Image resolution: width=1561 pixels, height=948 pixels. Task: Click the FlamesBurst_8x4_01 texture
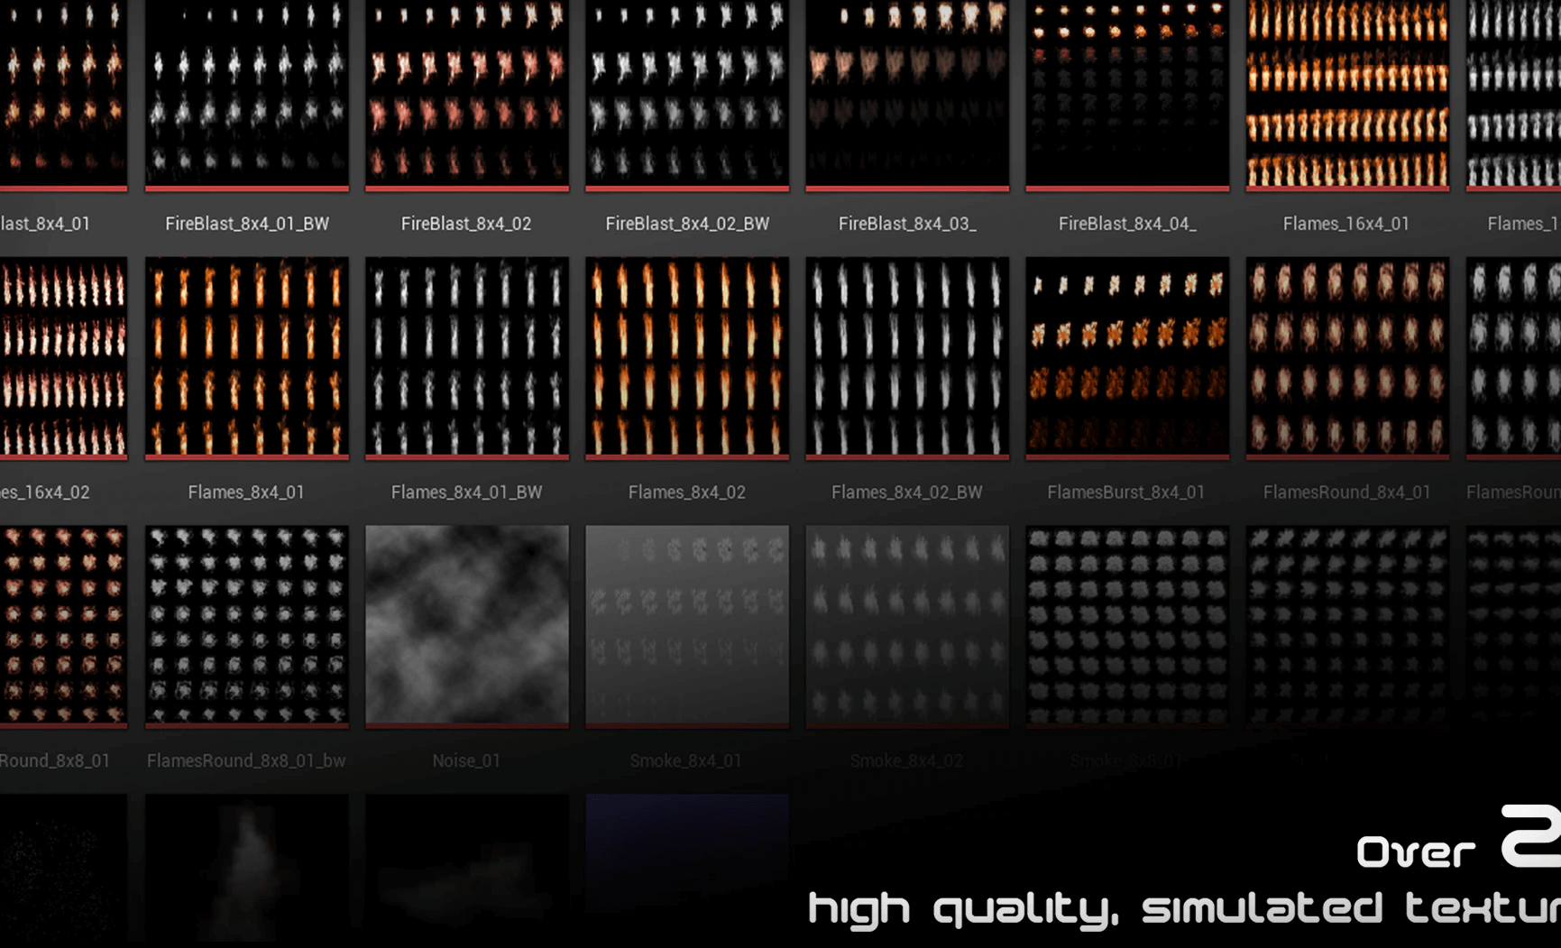[1126, 359]
